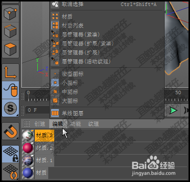The image size is (190, 182).
Task: Choose 中图标 icon size
Action: [107, 92]
